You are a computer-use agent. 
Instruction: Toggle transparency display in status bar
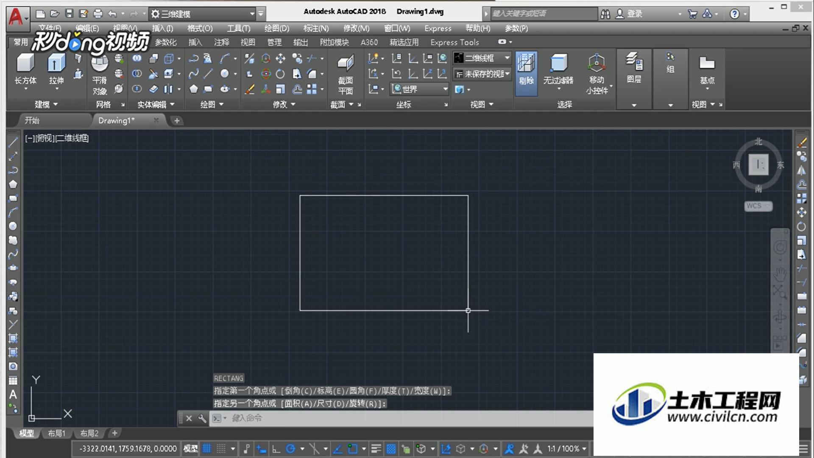[391, 448]
